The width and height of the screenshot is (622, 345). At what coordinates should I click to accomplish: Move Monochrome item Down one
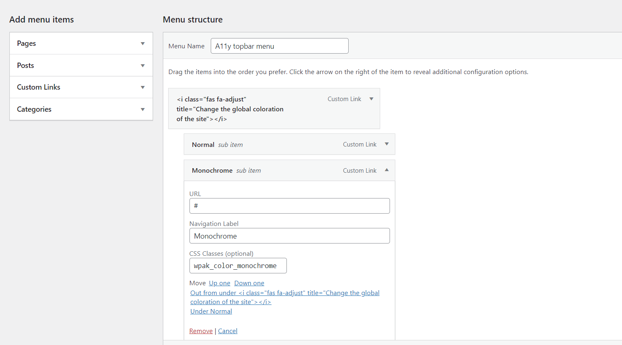coord(249,283)
